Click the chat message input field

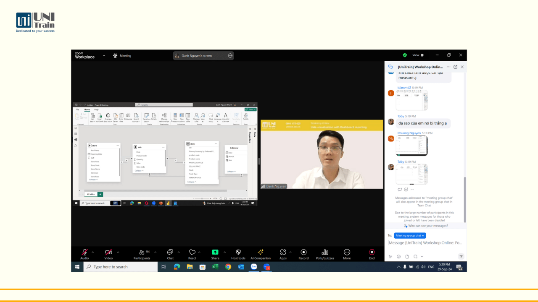(x=425, y=243)
